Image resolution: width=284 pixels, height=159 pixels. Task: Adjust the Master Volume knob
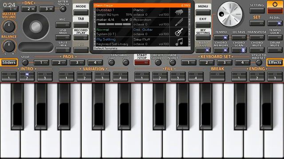[x=9, y=26]
